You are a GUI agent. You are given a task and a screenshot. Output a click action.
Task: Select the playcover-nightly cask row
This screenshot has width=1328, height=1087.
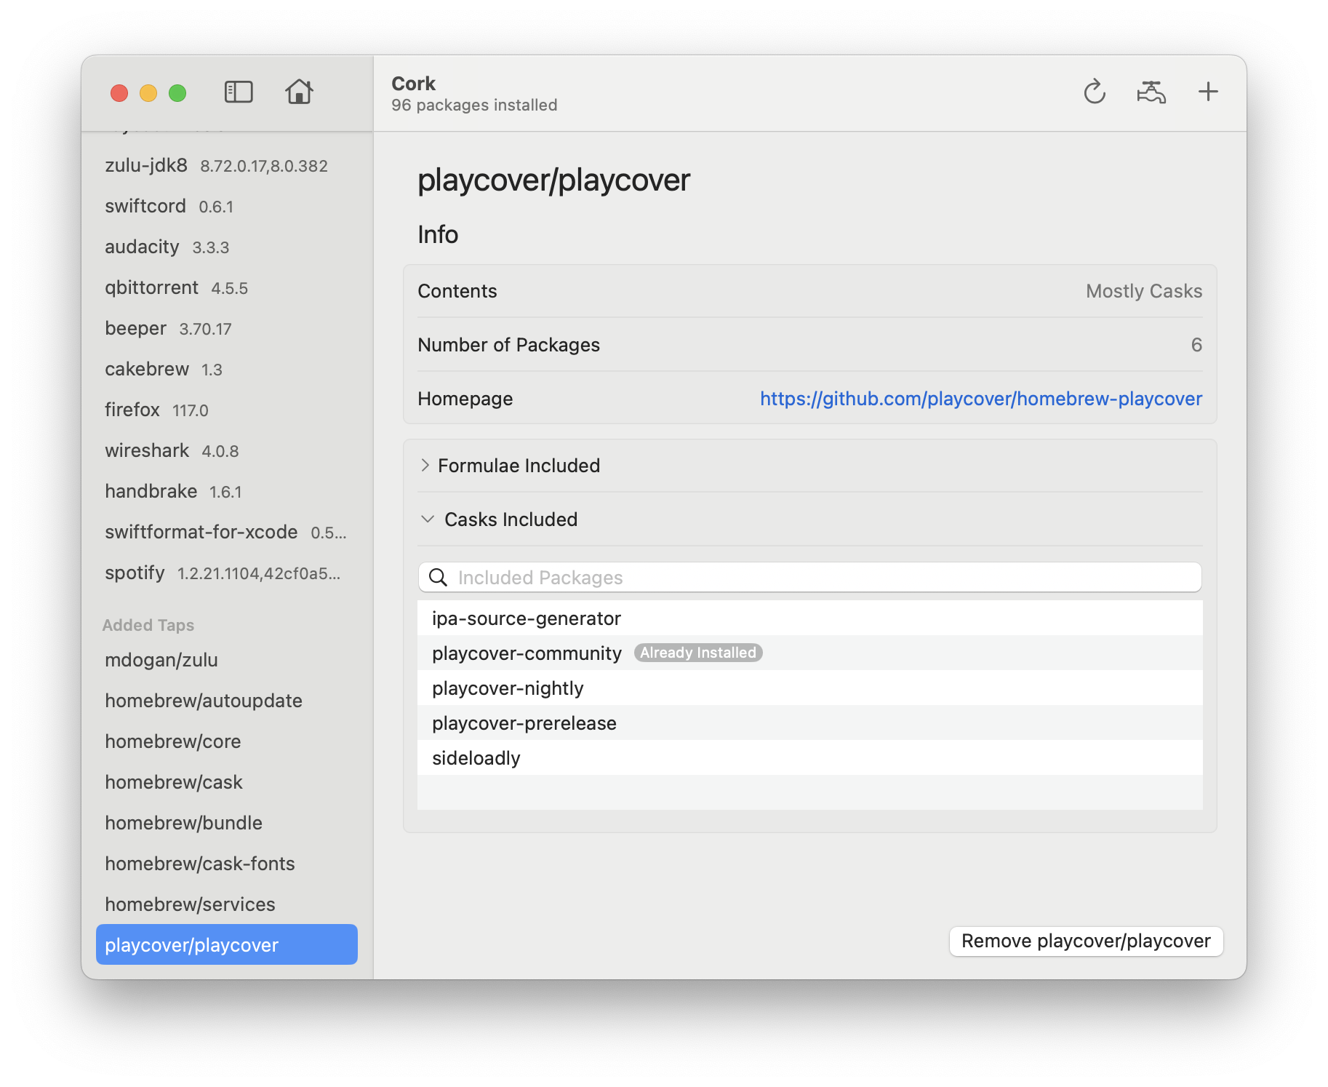pyautogui.click(x=809, y=688)
